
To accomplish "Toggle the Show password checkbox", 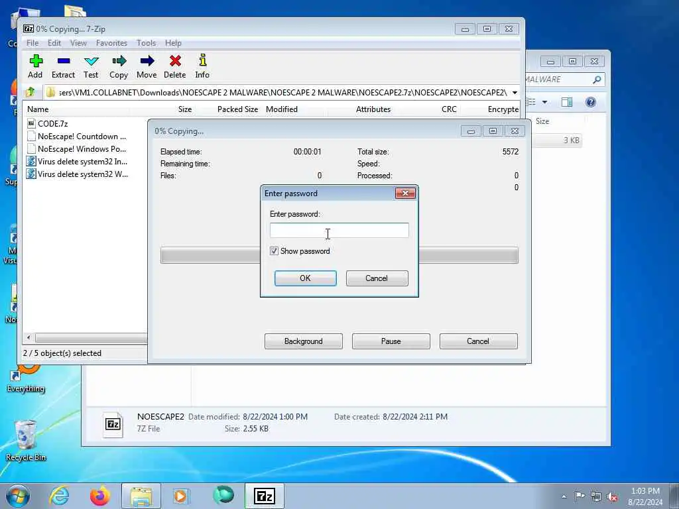I will pos(274,251).
